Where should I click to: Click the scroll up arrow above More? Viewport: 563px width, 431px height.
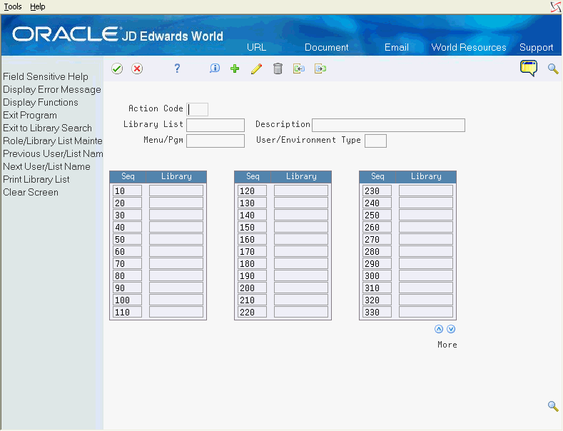[x=439, y=329]
